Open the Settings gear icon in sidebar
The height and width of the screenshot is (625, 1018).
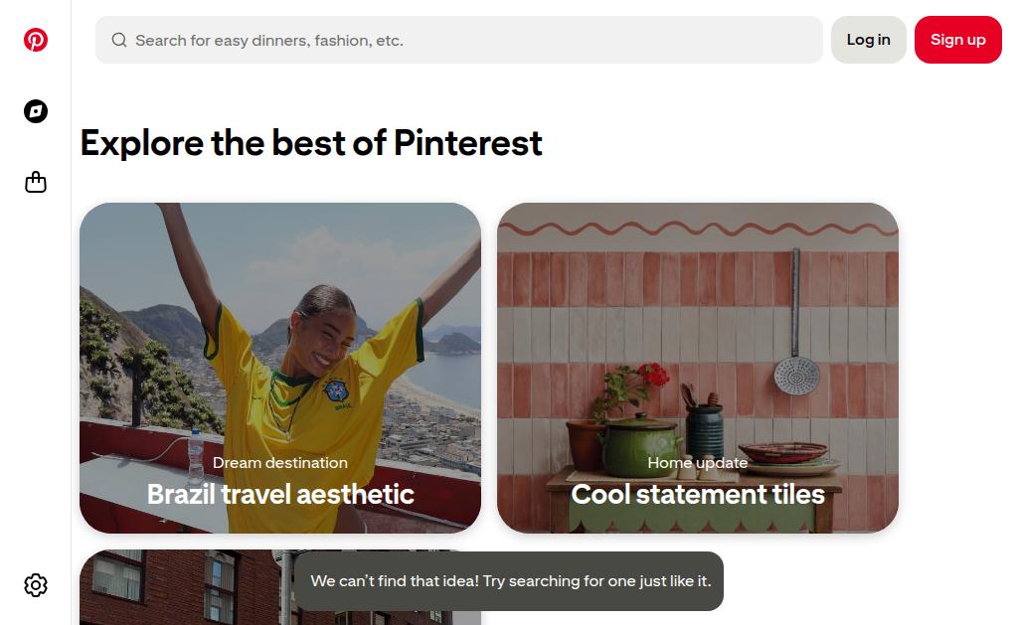pos(36,585)
